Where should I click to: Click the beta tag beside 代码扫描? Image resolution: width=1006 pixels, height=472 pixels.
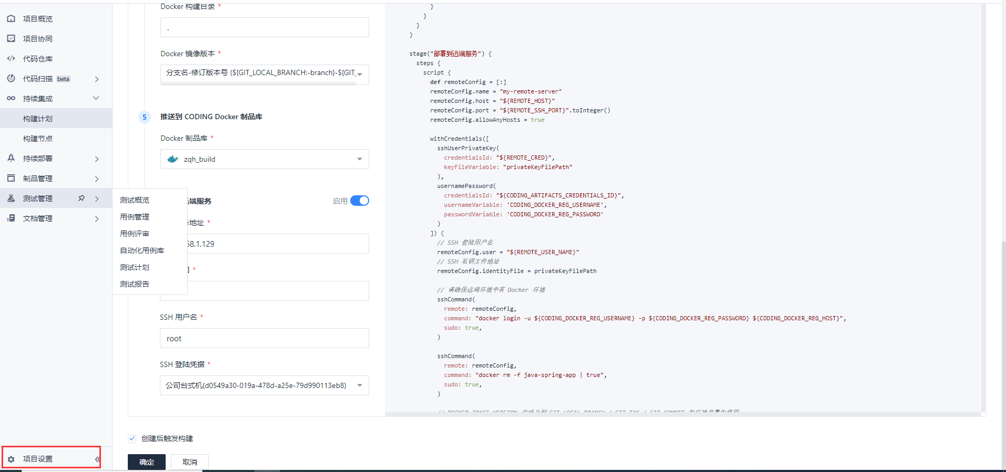(x=64, y=79)
